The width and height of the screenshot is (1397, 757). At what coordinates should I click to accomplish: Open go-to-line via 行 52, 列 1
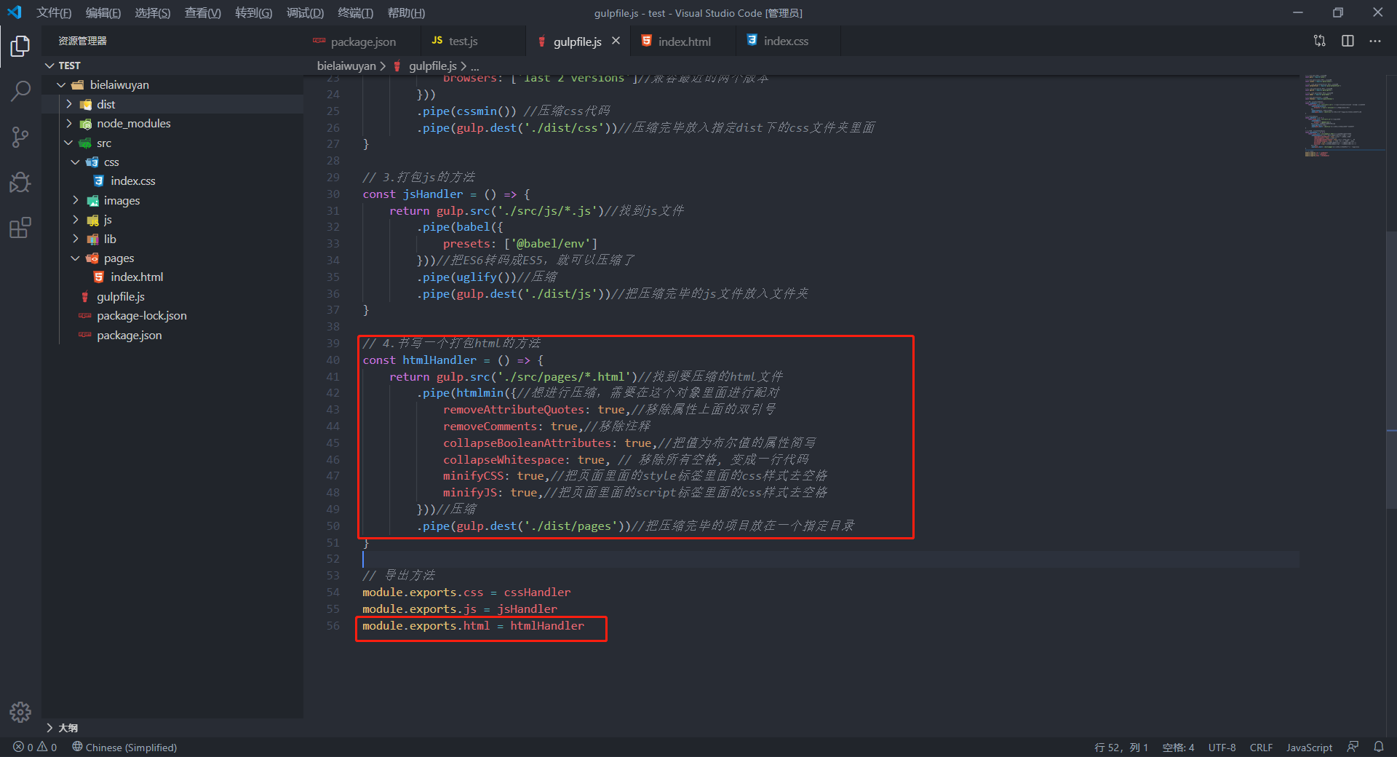click(1121, 747)
